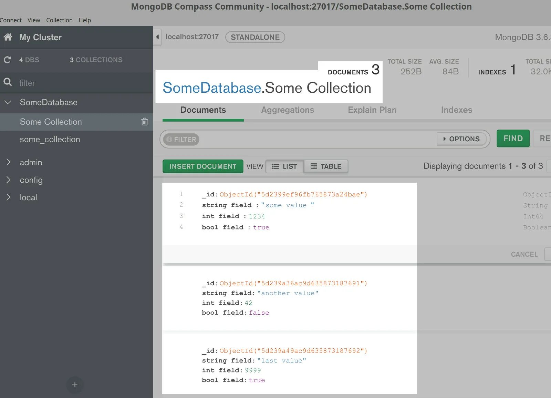Collapse the SomeDatabase tree node
The width and height of the screenshot is (551, 398).
click(8, 102)
